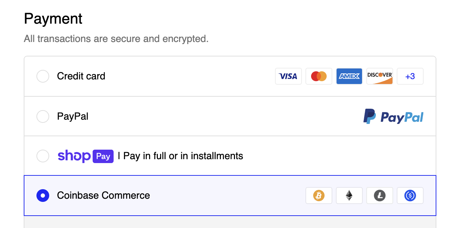Screen dimensions: 453x228
Task: Click the Coinbase Commerce label
Action: (103, 196)
